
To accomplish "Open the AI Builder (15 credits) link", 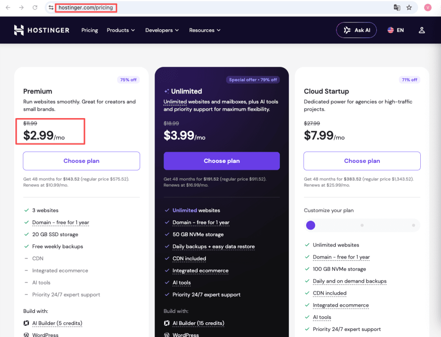I will [x=198, y=323].
